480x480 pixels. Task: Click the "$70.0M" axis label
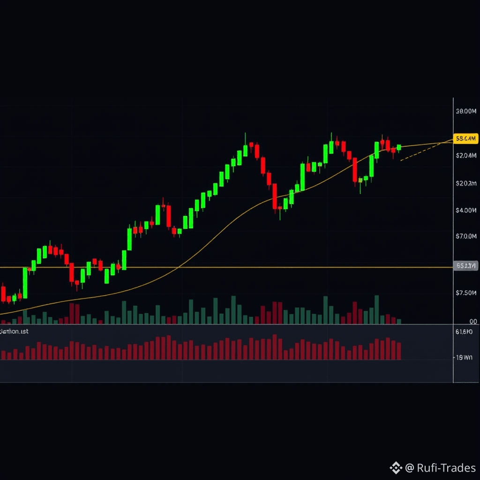click(x=466, y=236)
